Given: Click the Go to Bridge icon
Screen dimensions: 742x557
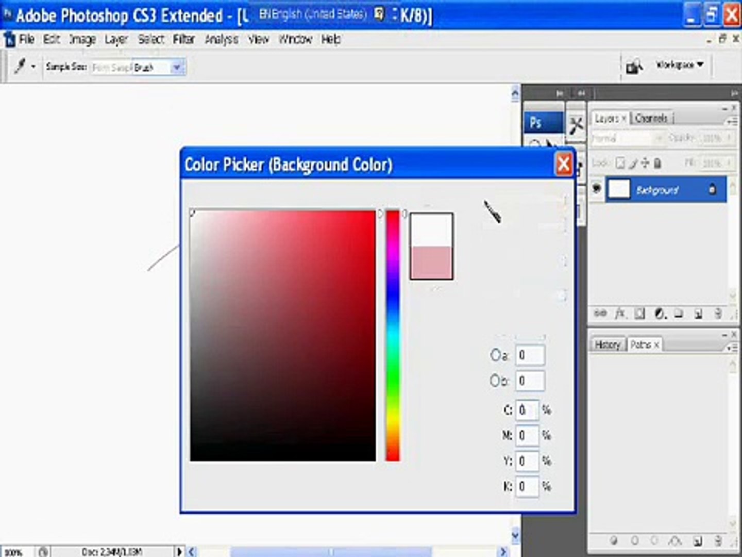Looking at the screenshot, I should (634, 67).
